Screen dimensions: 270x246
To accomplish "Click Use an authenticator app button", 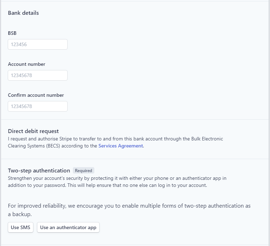I will [68, 227].
